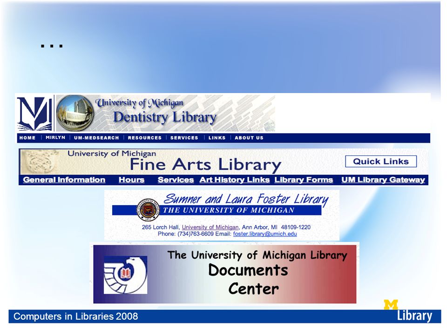The width and height of the screenshot is (447, 335).
Task: Click University of Michigan address link
Action: pyautogui.click(x=210, y=228)
